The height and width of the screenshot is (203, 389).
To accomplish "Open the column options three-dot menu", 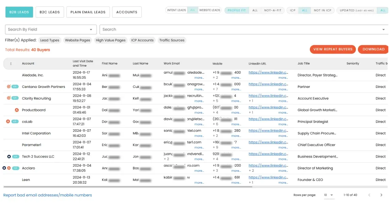I will point(11,63).
